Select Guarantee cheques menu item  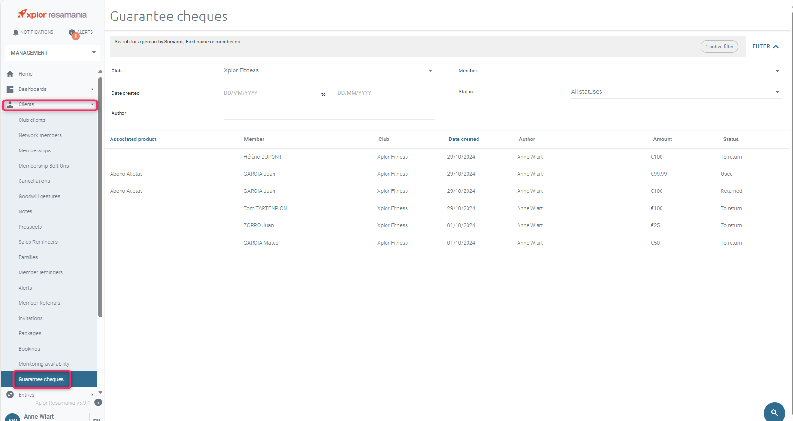(49, 379)
